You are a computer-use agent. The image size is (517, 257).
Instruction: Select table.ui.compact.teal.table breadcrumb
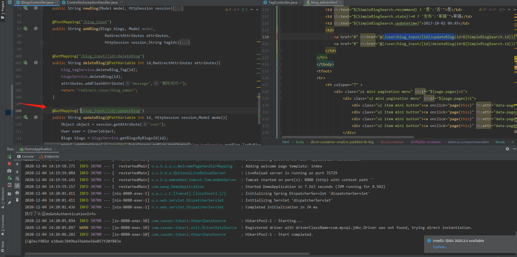(468, 142)
